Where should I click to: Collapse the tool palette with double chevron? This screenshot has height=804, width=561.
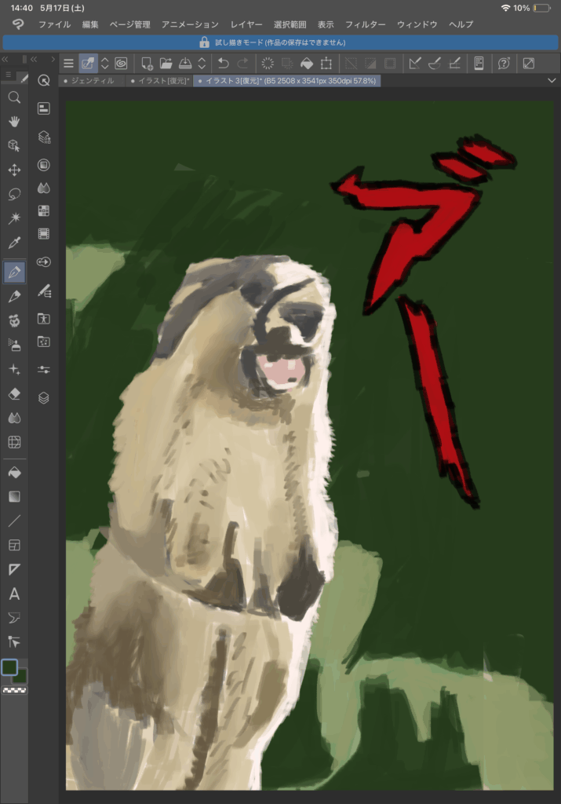pyautogui.click(x=5, y=60)
